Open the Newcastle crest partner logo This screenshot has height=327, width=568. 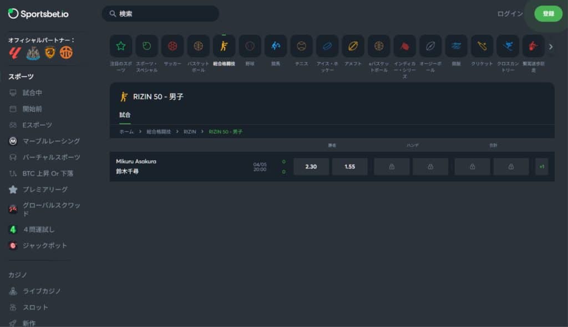33,53
